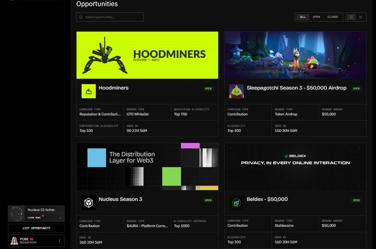Click Beldex '16D 20H 56M' countdown
The image size is (376, 249).
(286, 242)
